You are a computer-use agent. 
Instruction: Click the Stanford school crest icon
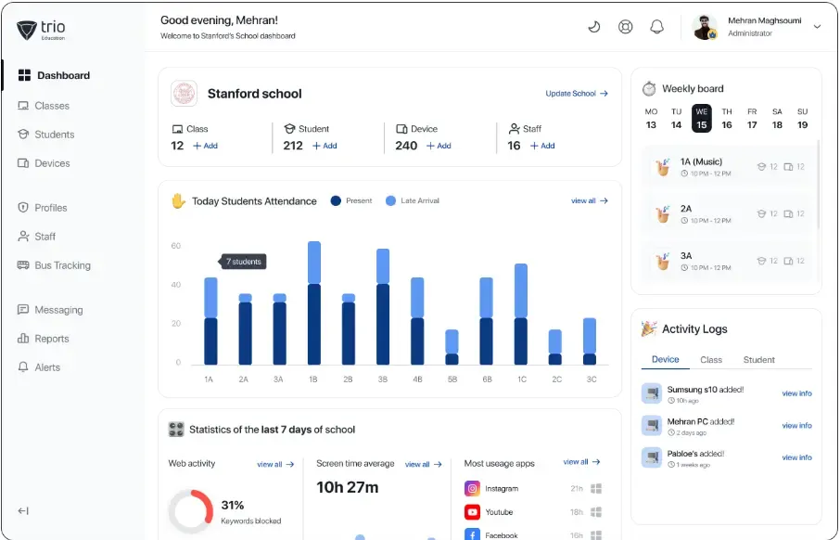coord(185,94)
